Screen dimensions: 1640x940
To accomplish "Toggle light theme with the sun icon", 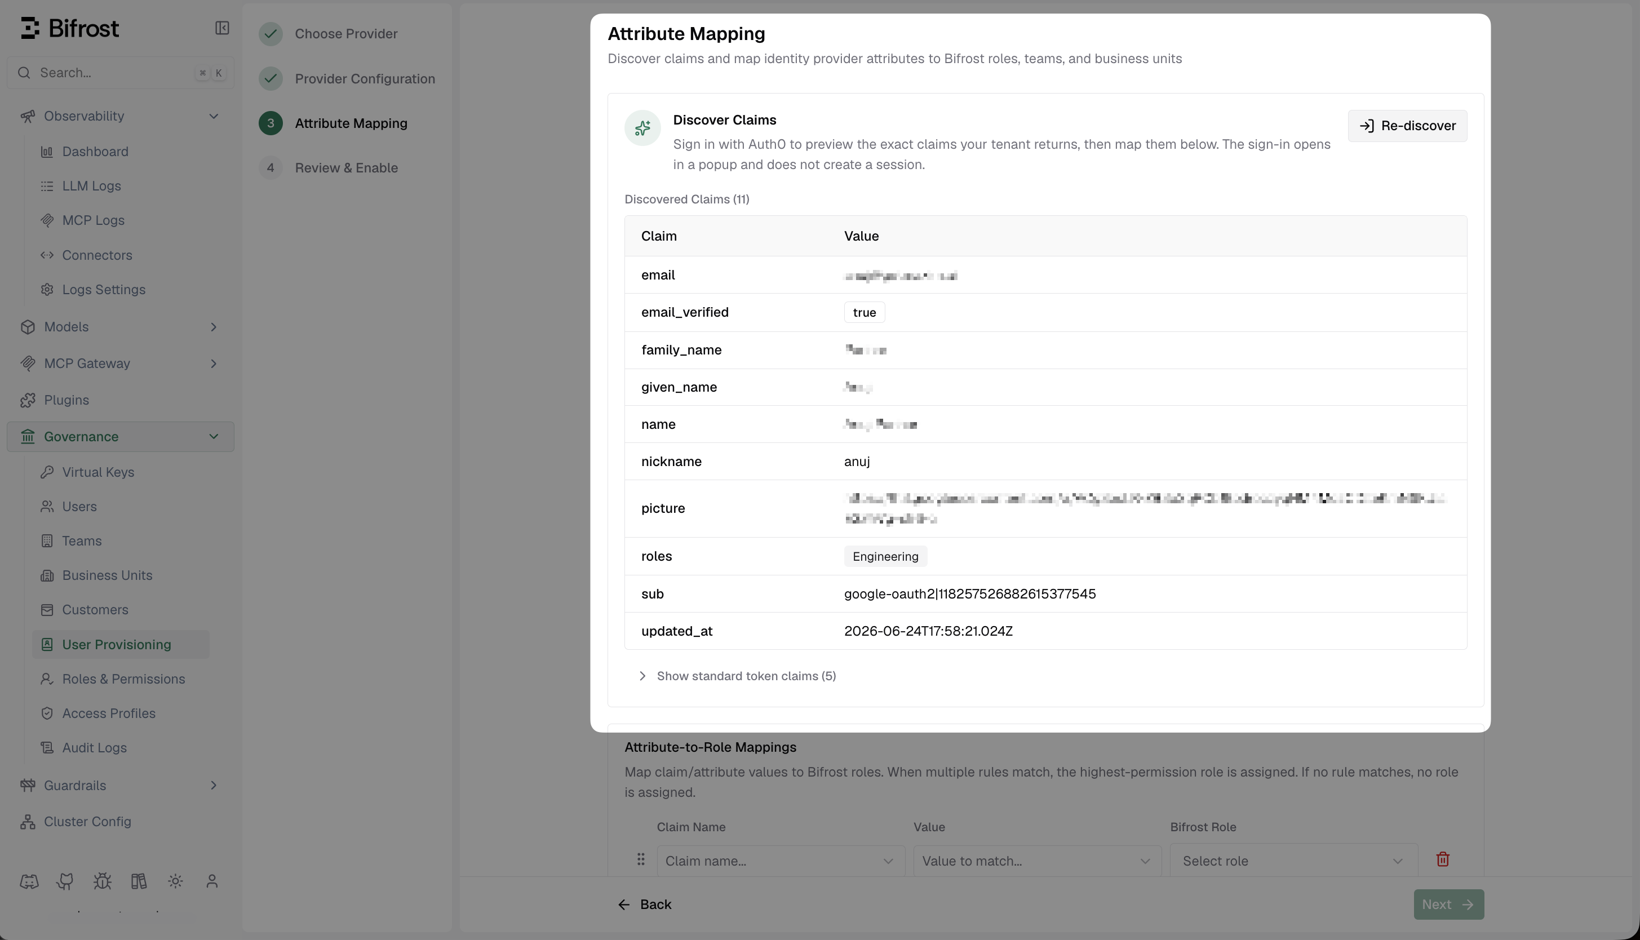I will click(x=175, y=881).
